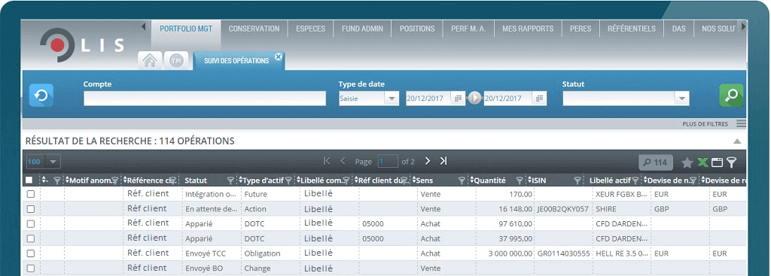Open calendar for the end date
This screenshot has width=771, height=276.
pyautogui.click(x=539, y=99)
